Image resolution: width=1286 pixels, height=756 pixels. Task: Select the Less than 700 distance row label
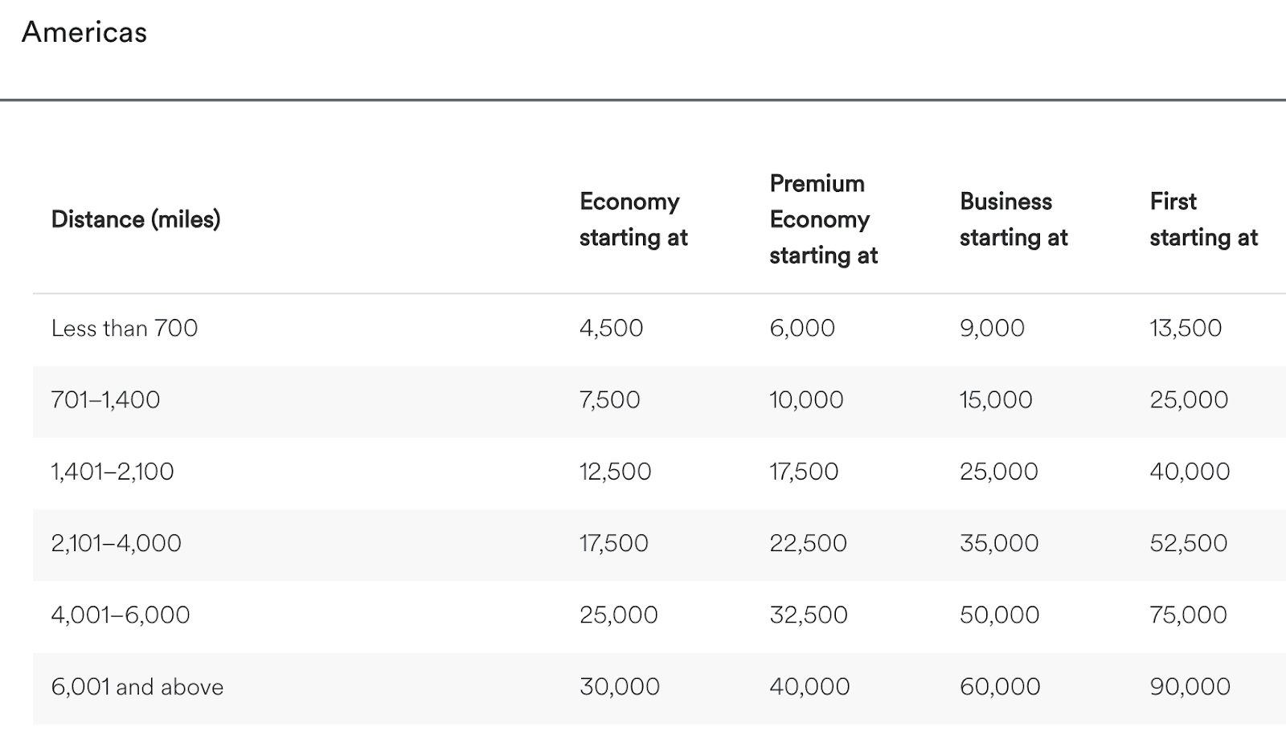125,328
